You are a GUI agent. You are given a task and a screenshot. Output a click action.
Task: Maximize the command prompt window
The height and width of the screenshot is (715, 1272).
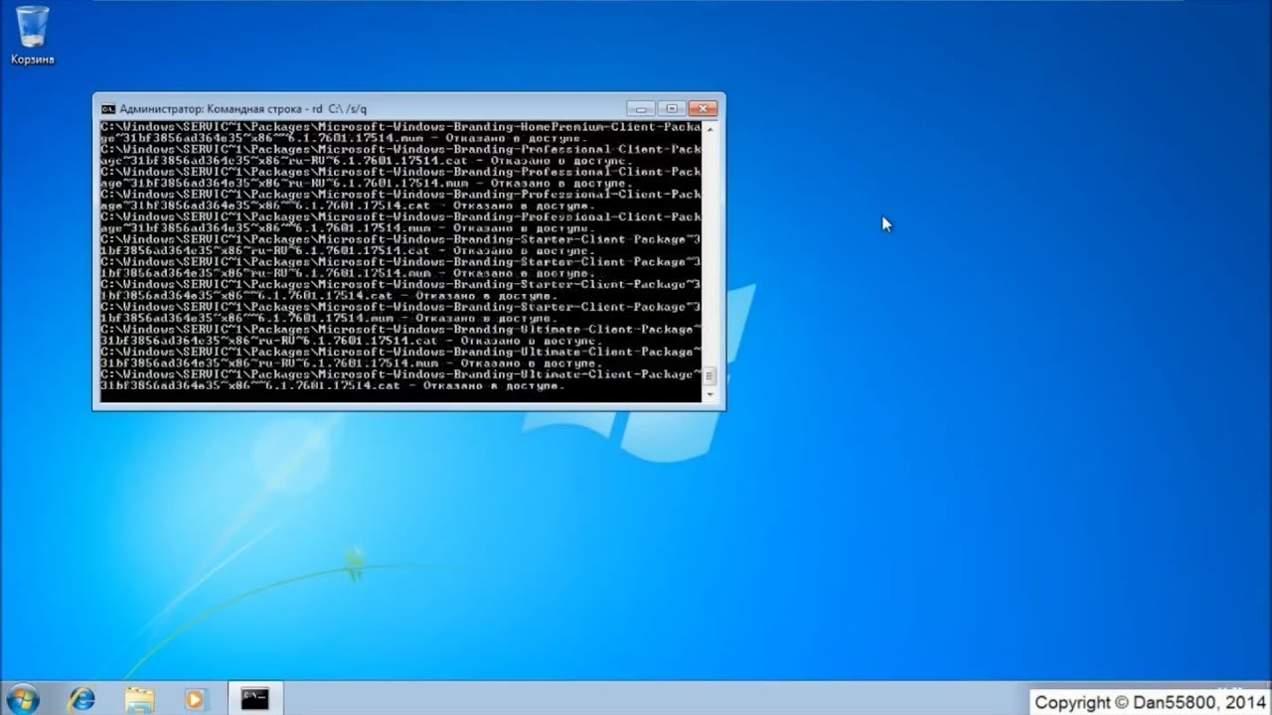coord(672,108)
